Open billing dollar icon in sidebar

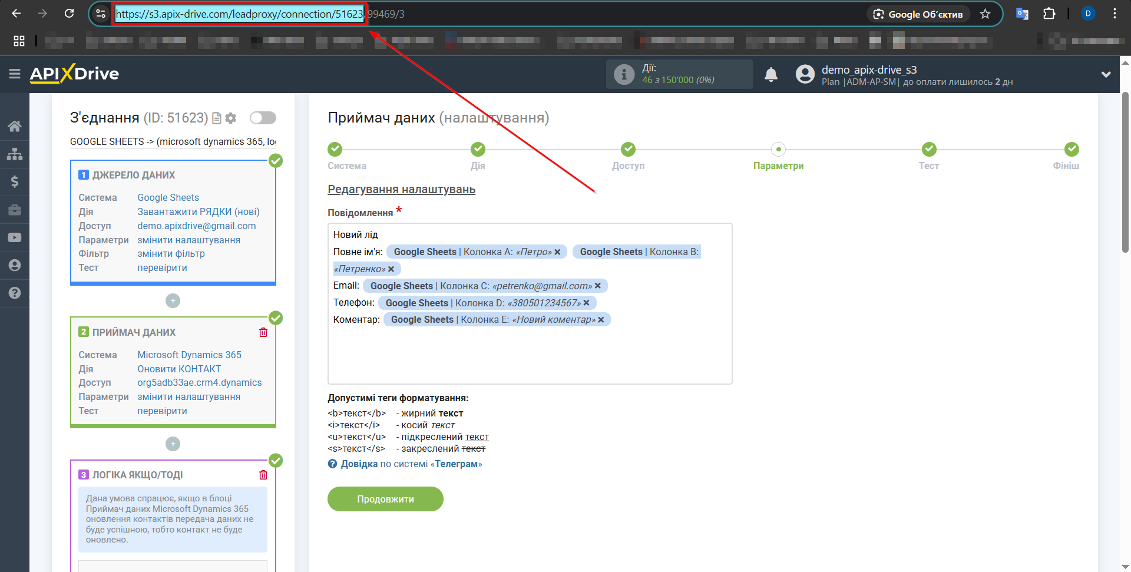pos(15,181)
